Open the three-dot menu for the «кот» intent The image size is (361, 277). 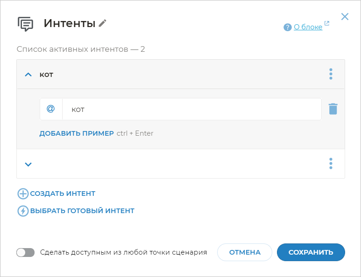click(x=331, y=74)
